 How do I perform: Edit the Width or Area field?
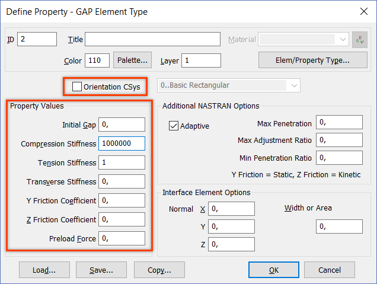[339, 226]
